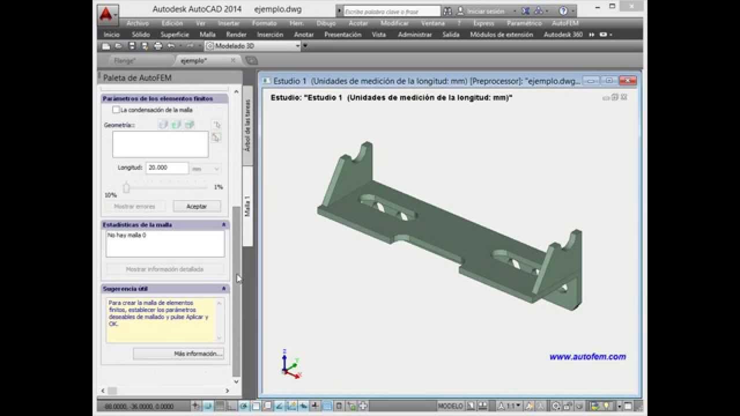Click the Longitud value input field
Image resolution: width=740 pixels, height=416 pixels.
167,168
